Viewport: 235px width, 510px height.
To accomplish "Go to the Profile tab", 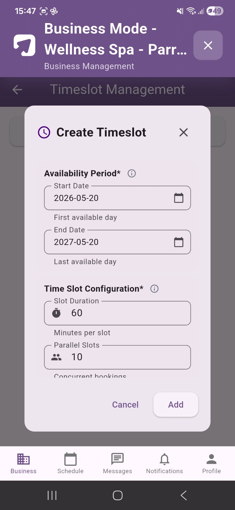I will (211, 463).
